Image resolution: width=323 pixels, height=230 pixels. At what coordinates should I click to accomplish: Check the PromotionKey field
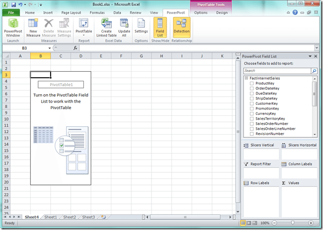252,108
